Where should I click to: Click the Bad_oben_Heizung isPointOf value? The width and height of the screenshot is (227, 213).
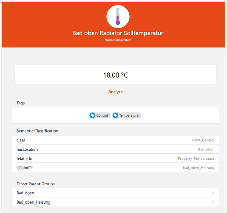click(x=199, y=168)
